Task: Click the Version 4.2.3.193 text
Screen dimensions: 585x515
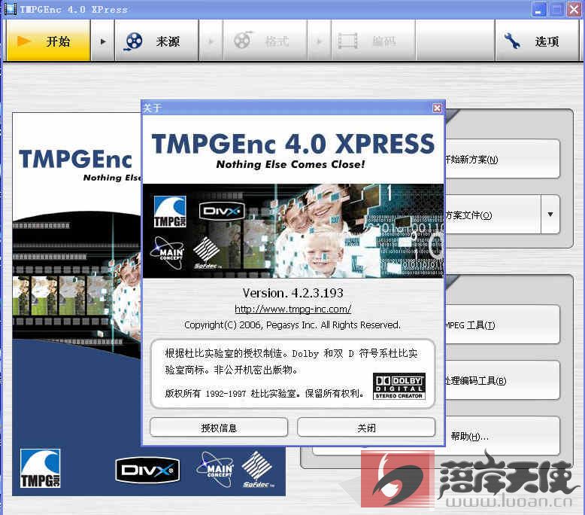Action: click(x=292, y=293)
